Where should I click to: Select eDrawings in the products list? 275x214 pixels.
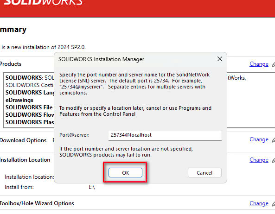point(19,100)
